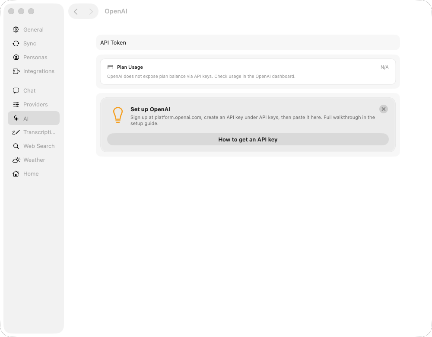Click the Integrations plug icon
The height and width of the screenshot is (337, 432).
[x=16, y=71]
